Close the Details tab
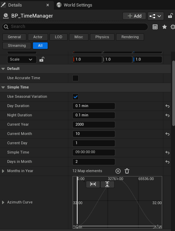Screen dimensions: 175x231 48,5
